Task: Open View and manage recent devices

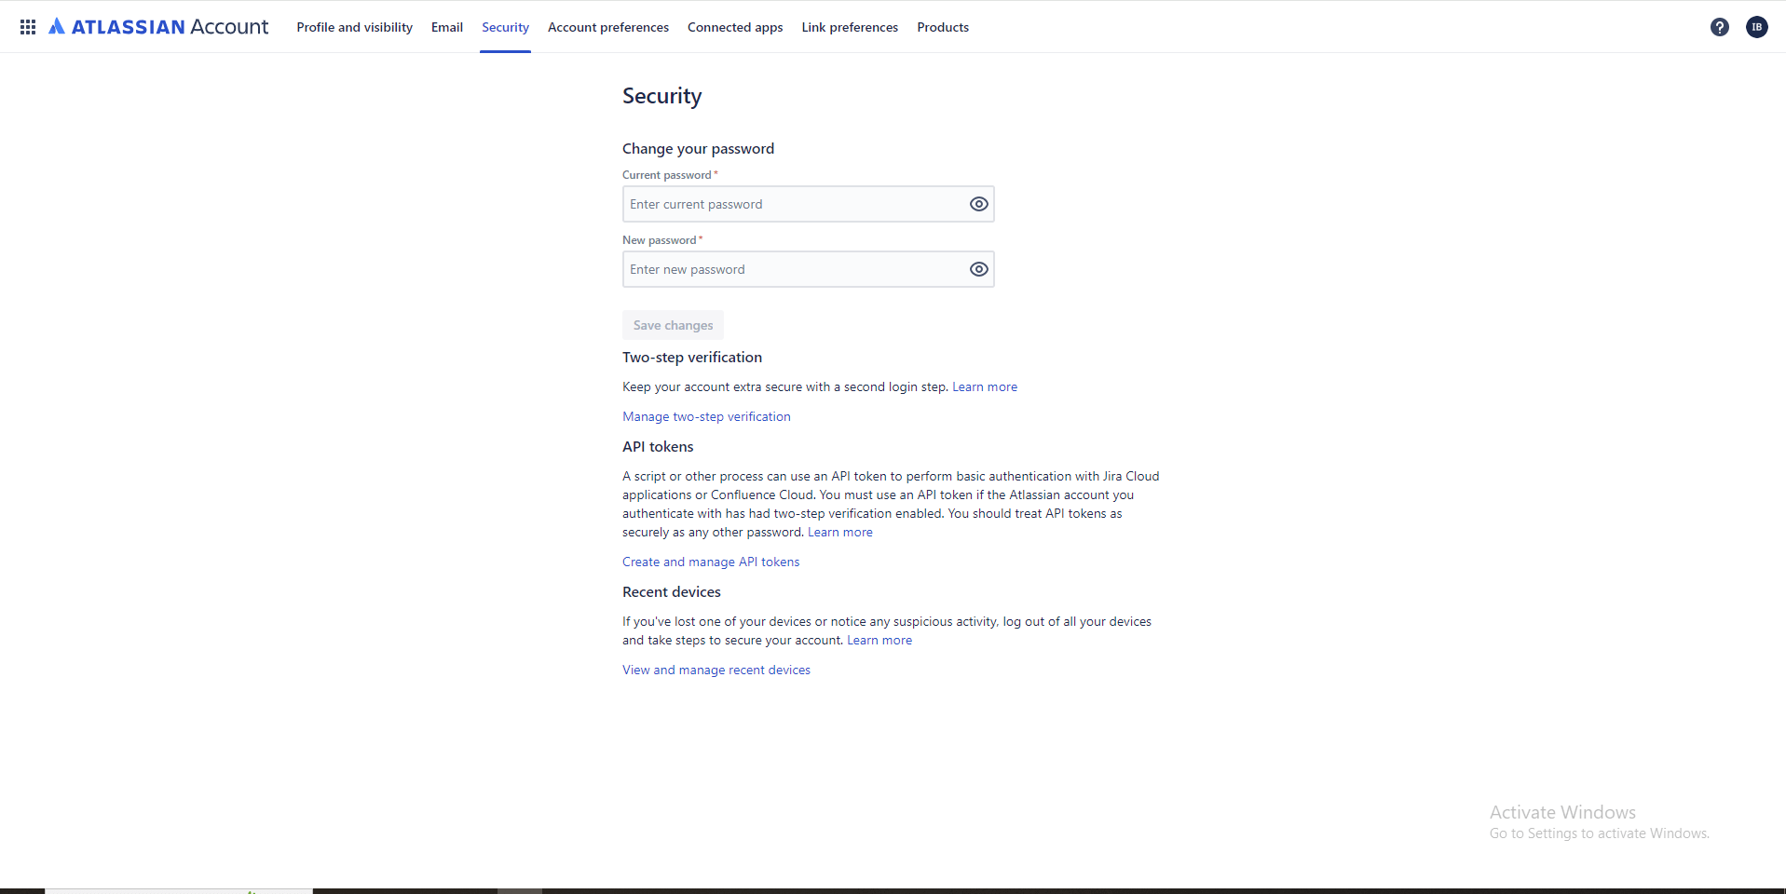Action: click(716, 670)
